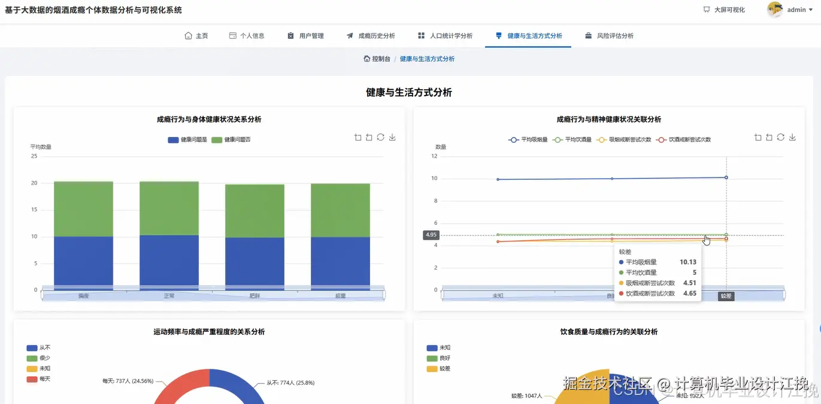Toggle 吸烟戒断尝试次数 legend series

[623, 139]
